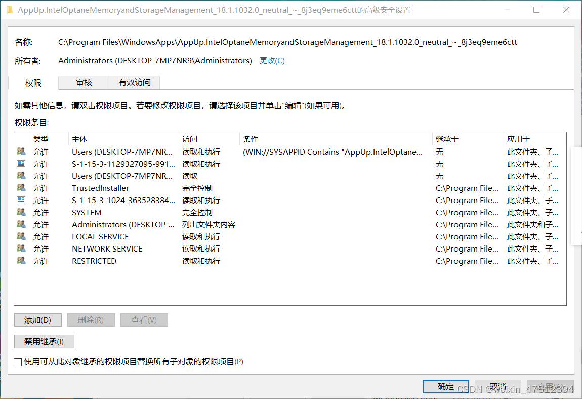The image size is (582, 399).
Task: Click 完全控制 access cell of TrustedInstaller
Action: coord(197,188)
